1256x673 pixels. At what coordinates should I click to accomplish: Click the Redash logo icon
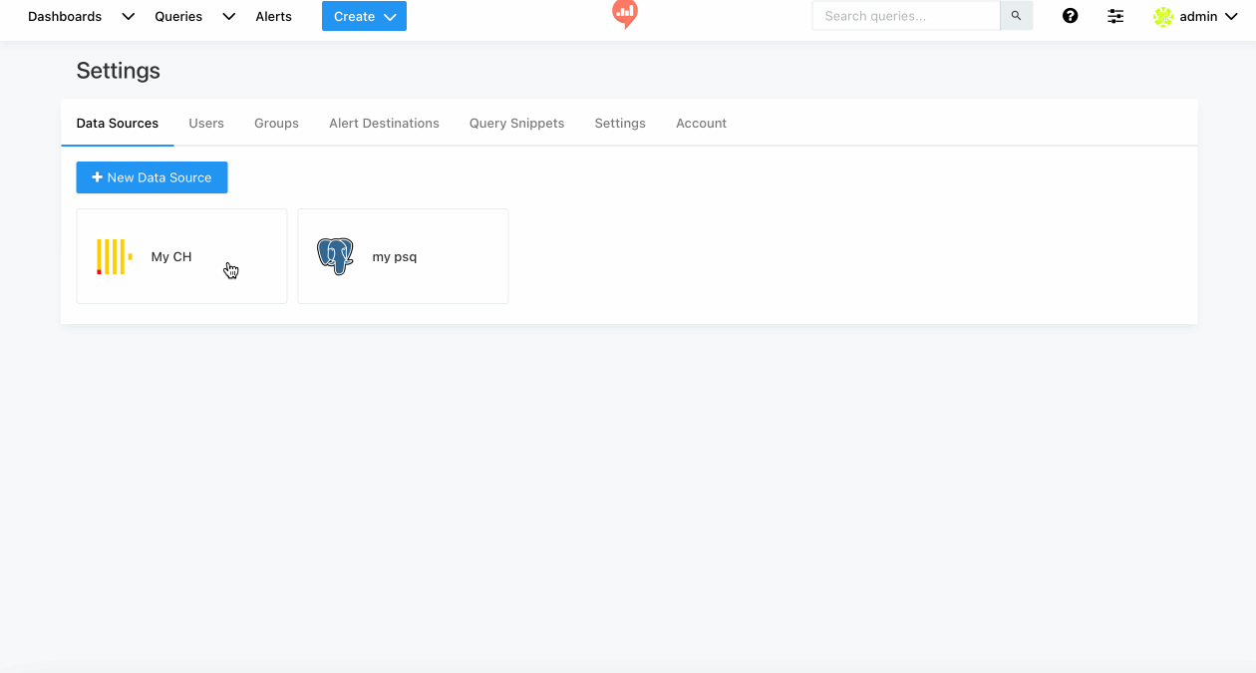click(x=625, y=14)
